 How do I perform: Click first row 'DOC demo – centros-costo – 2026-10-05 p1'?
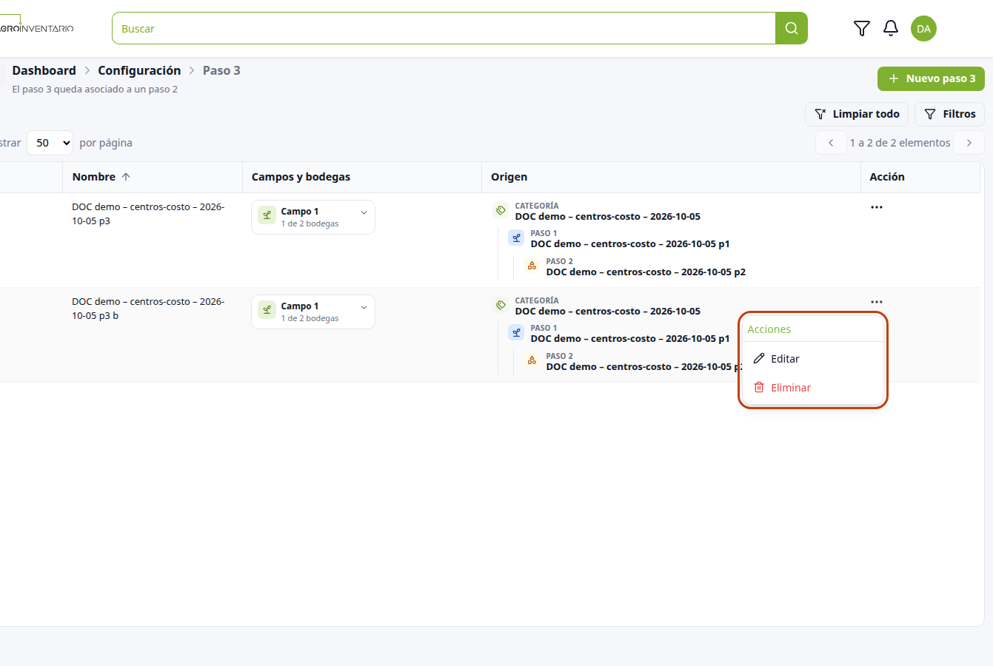pos(630,244)
